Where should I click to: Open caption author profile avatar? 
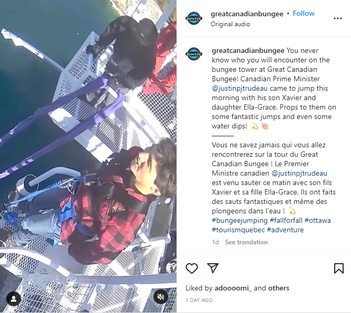(x=194, y=54)
